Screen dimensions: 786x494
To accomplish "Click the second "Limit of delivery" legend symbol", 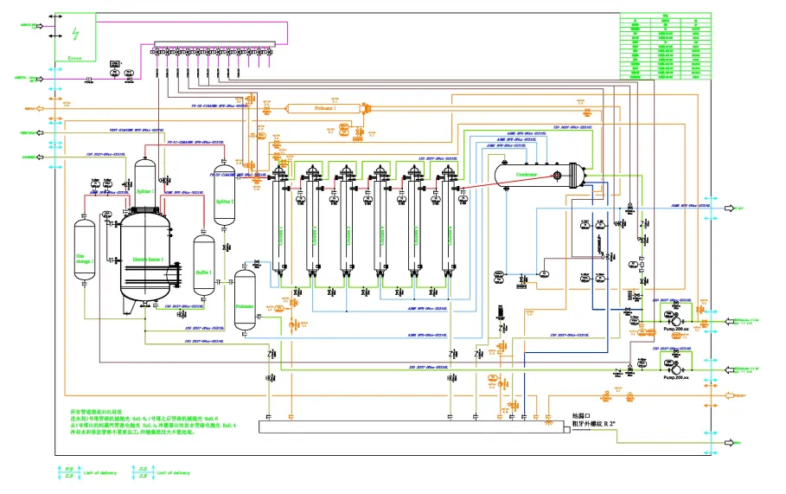I will (141, 472).
